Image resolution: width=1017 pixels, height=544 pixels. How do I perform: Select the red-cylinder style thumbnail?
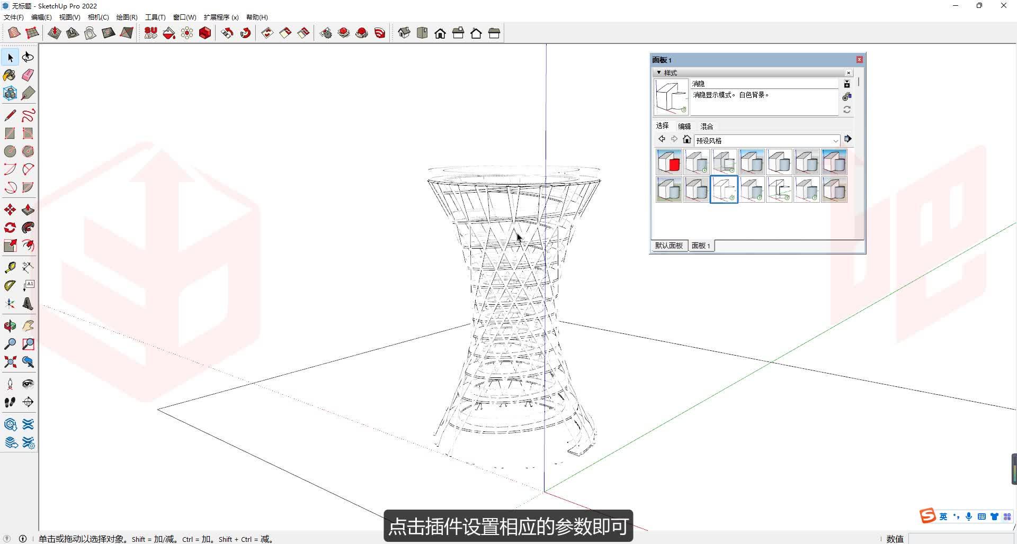[x=669, y=162]
